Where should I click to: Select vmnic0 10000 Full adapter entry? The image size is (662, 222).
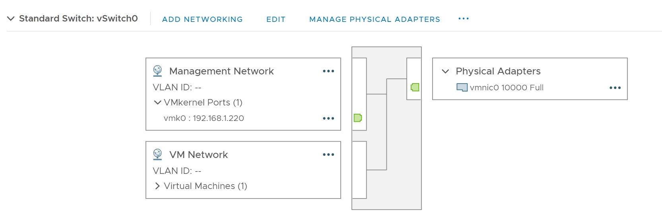click(506, 88)
